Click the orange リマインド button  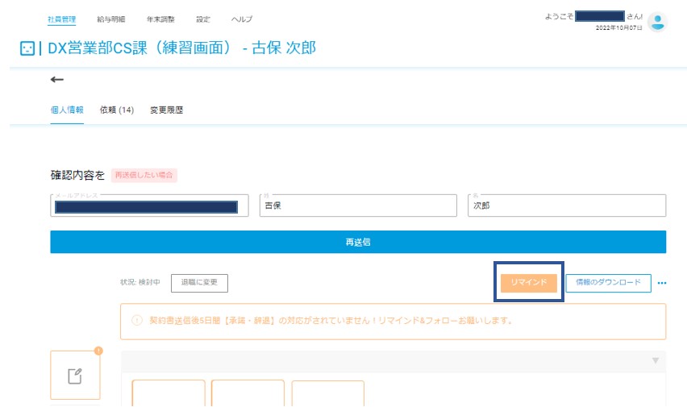(529, 283)
